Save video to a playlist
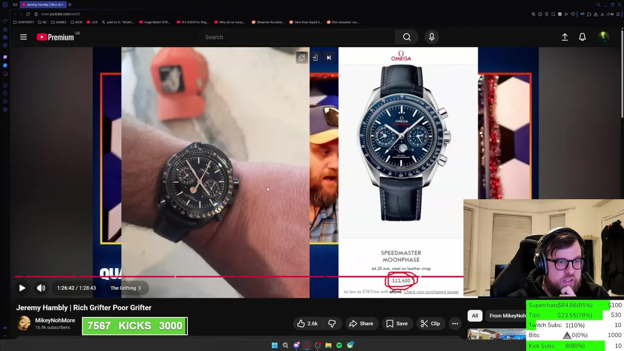The image size is (624, 351). [x=397, y=324]
